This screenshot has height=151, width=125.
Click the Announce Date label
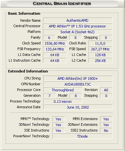click(x=29, y=107)
